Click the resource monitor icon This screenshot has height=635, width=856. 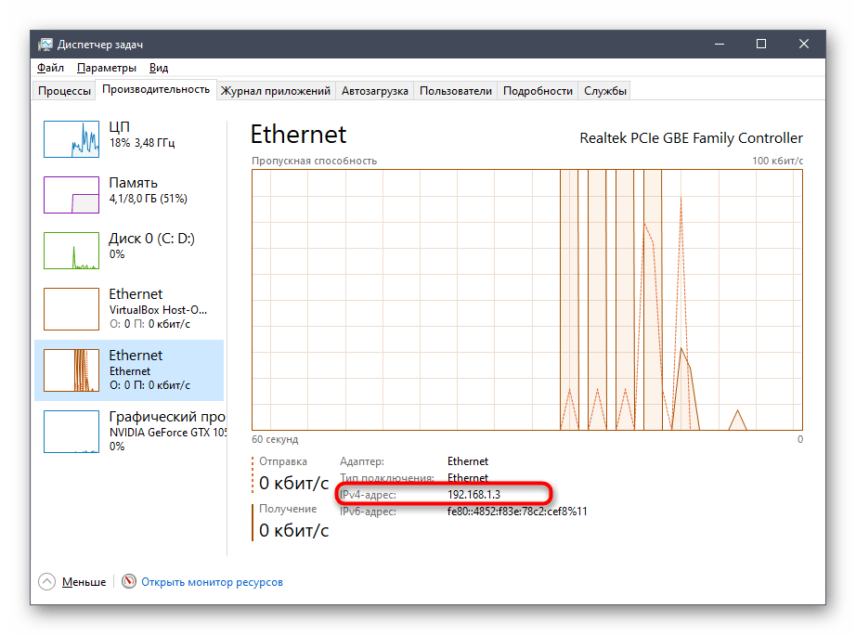coord(129,582)
